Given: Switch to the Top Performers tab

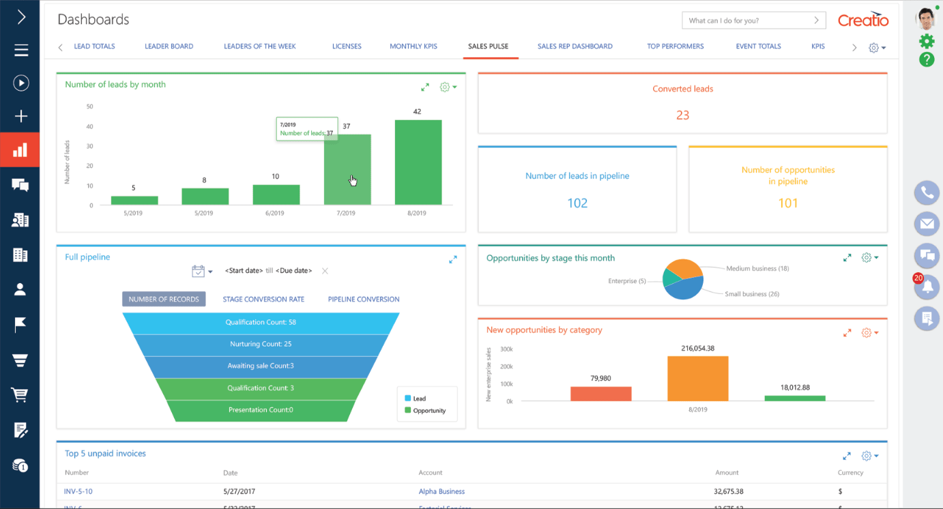Looking at the screenshot, I should pos(676,46).
